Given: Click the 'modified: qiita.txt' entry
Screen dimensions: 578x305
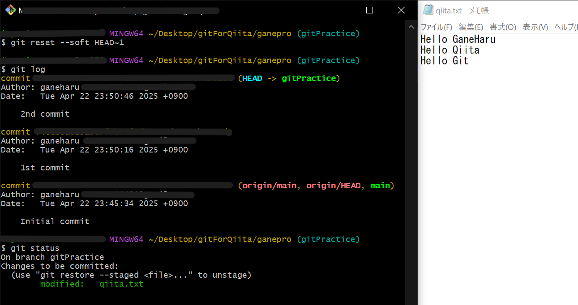Looking at the screenshot, I should tap(92, 284).
